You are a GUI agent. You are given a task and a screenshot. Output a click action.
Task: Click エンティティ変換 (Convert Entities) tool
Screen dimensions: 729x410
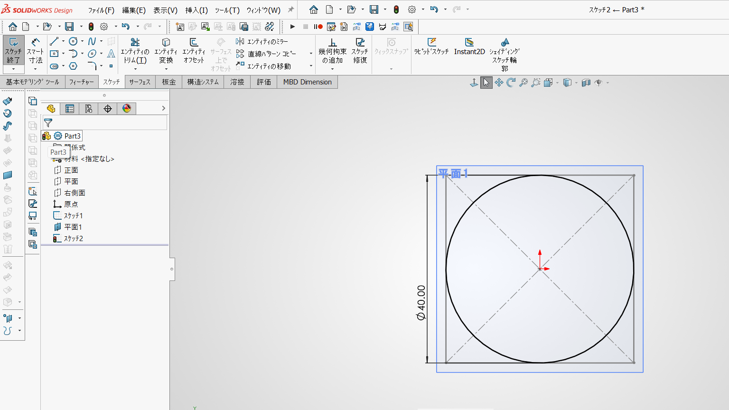click(166, 51)
